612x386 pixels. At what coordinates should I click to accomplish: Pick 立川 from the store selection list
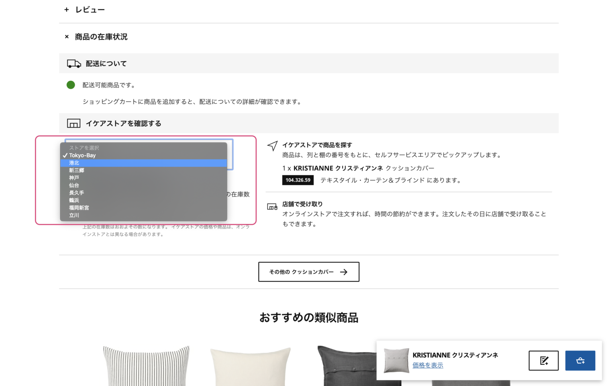(74, 215)
